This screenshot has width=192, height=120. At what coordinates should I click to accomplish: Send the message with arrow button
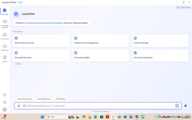tap(177, 106)
